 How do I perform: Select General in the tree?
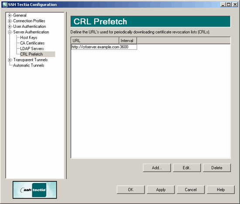(20, 15)
